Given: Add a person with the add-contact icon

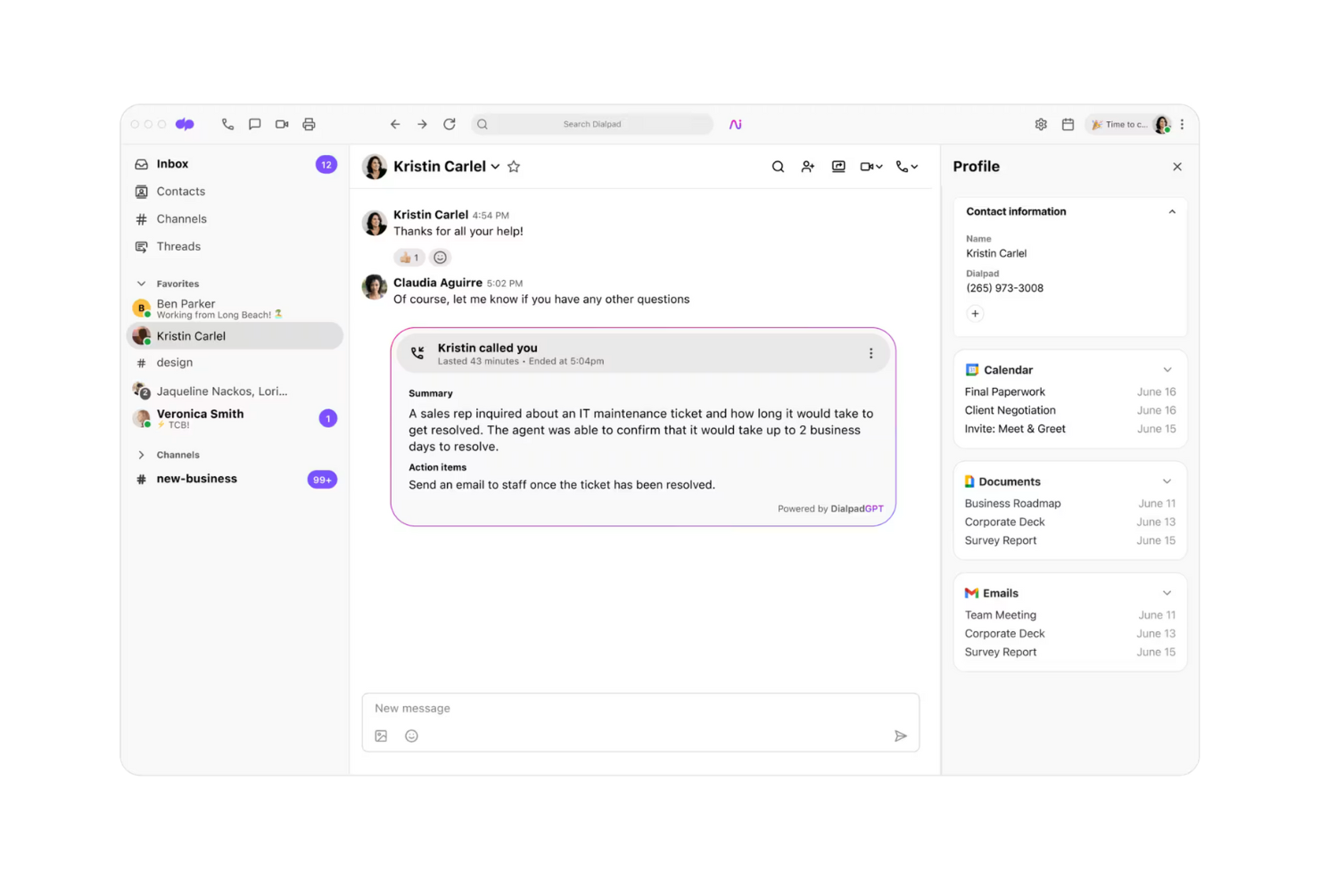Looking at the screenshot, I should pyautogui.click(x=808, y=166).
